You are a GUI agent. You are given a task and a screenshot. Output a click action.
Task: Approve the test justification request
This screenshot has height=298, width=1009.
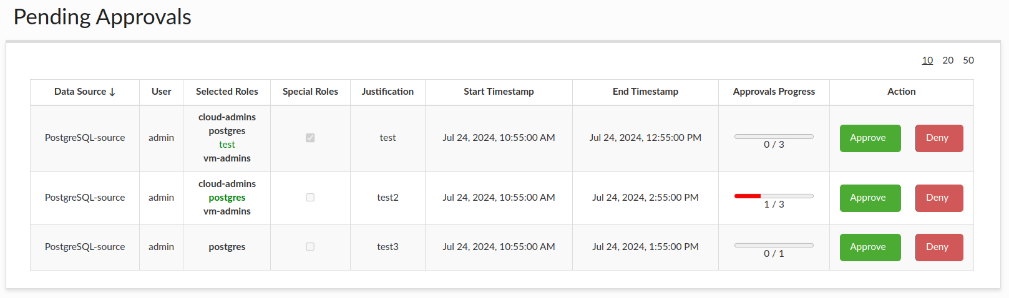(870, 138)
